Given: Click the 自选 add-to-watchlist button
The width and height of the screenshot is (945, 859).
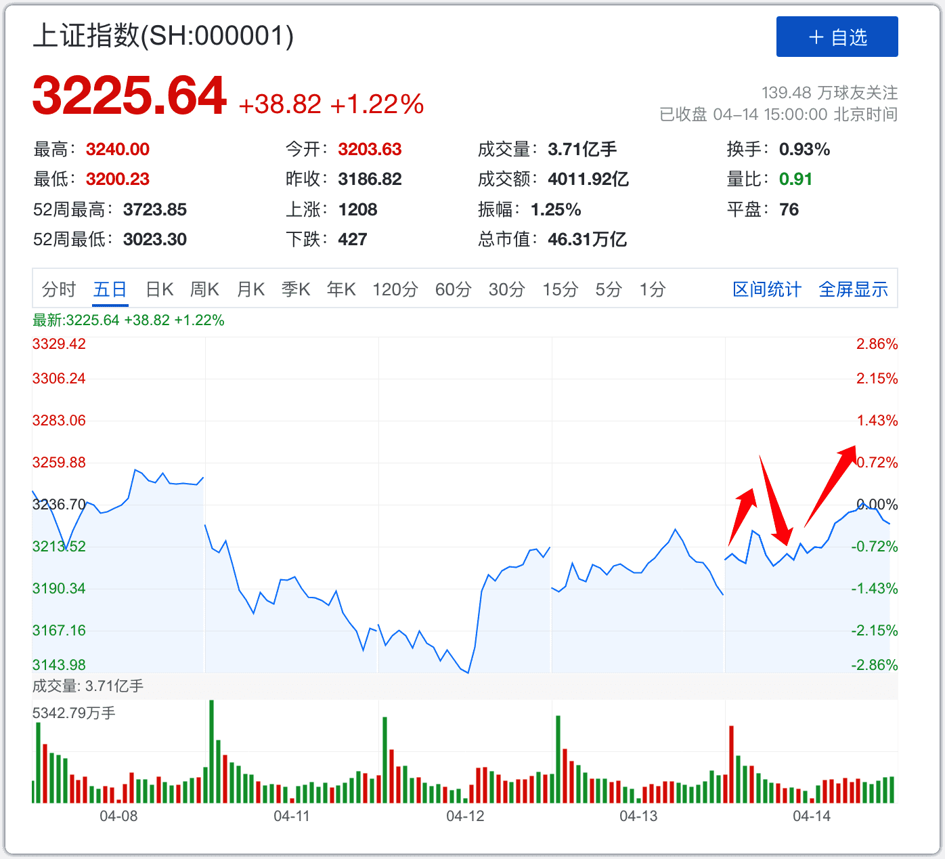Looking at the screenshot, I should pos(837,37).
